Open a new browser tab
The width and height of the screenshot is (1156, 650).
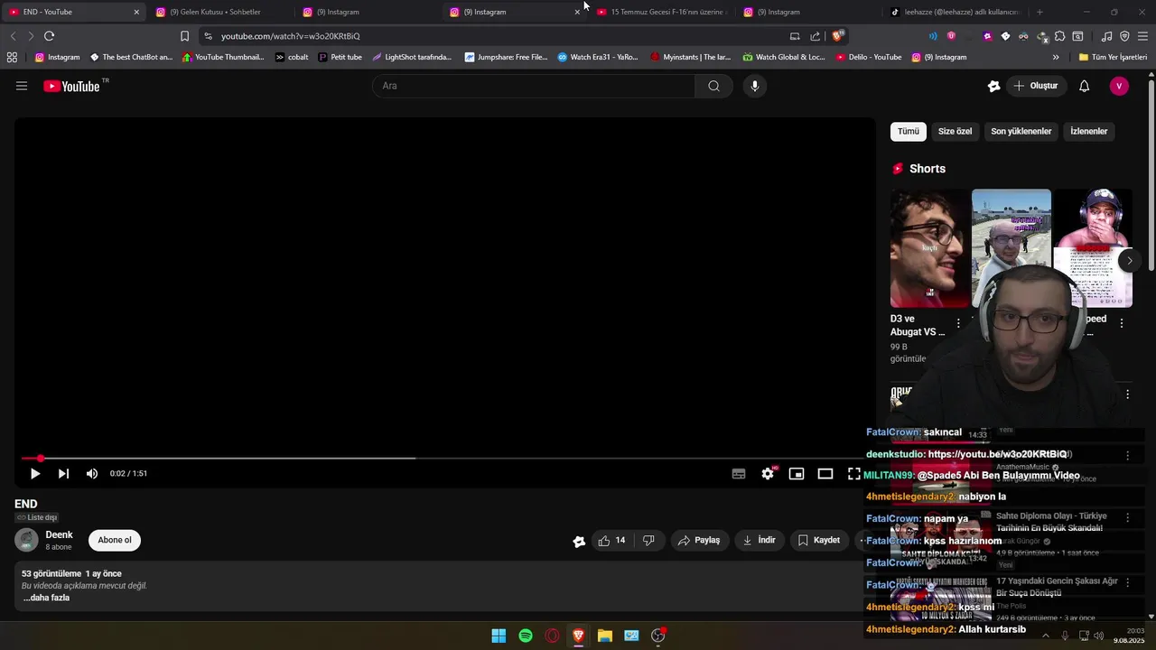(1039, 12)
